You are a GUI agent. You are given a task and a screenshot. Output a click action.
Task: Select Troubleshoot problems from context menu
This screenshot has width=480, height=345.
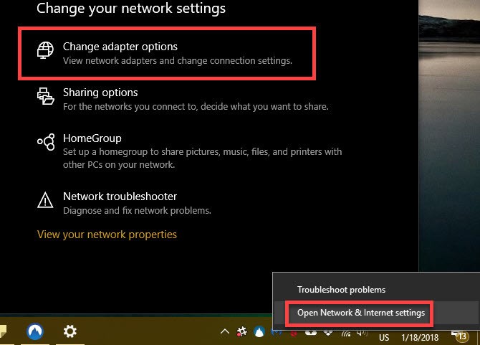tap(341, 290)
